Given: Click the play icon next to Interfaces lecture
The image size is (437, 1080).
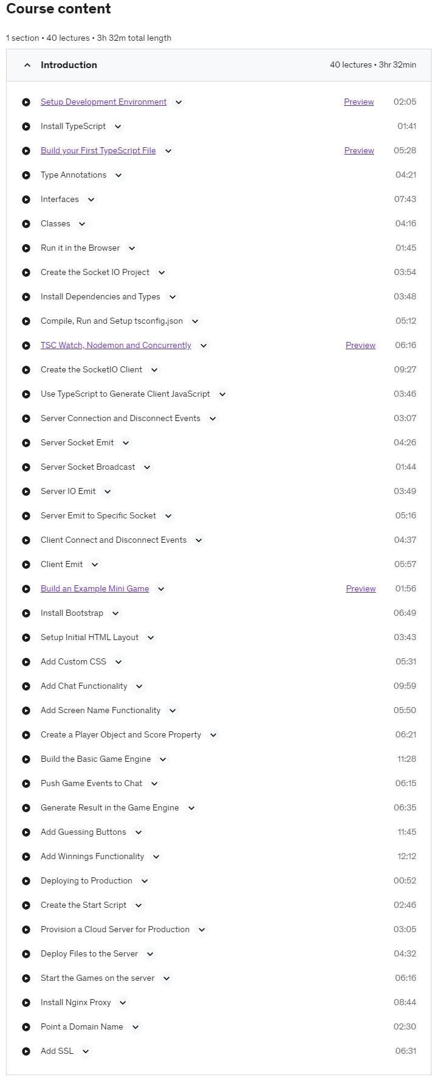Looking at the screenshot, I should [x=26, y=200].
